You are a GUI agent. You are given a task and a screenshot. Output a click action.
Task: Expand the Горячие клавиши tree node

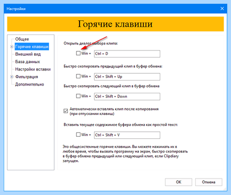pos(12,47)
